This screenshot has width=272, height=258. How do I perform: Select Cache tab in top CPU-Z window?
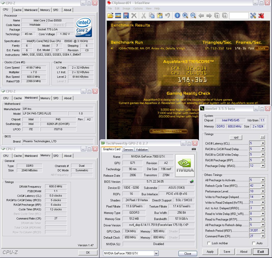click(18, 10)
